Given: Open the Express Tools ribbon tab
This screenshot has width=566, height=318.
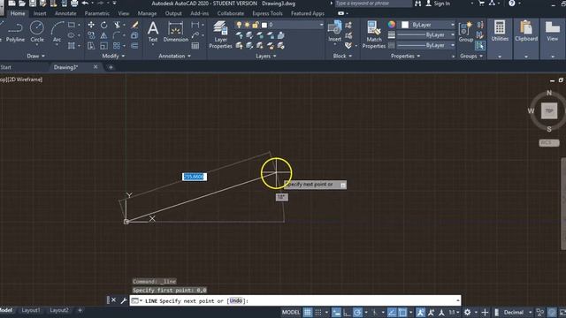Looking at the screenshot, I should pyautogui.click(x=267, y=13).
